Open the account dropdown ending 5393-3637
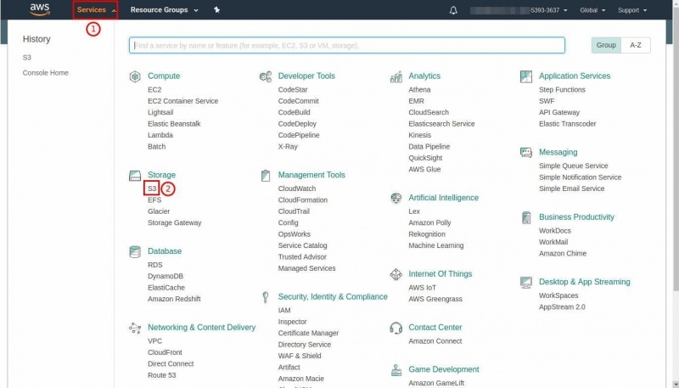Screen dimensions: 679x388 pyautogui.click(x=519, y=10)
